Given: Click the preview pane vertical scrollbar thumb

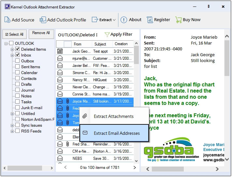Looking at the screenshot, I should pos(227,58).
